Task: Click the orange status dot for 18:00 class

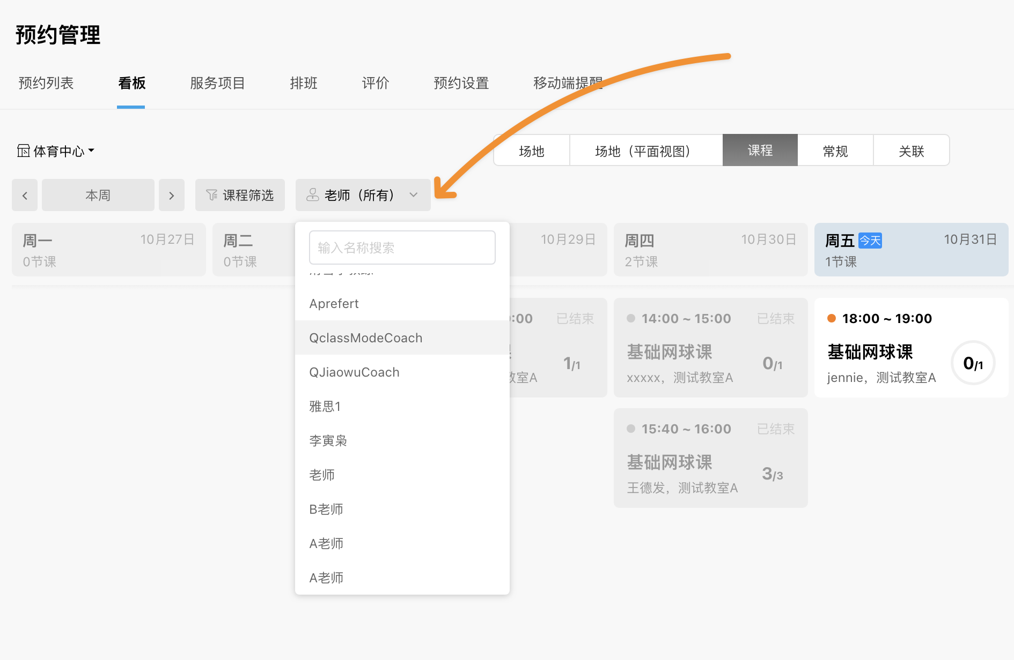Action: 832,318
